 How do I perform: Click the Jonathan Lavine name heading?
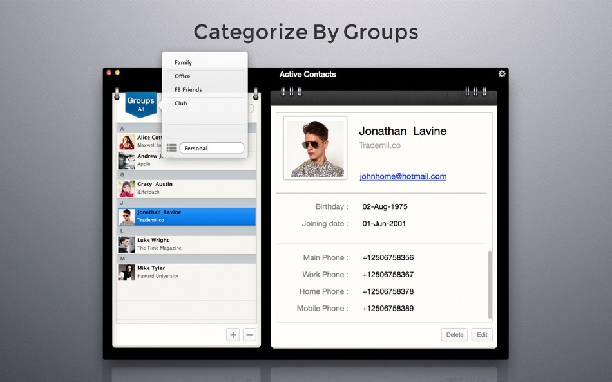pyautogui.click(x=403, y=131)
